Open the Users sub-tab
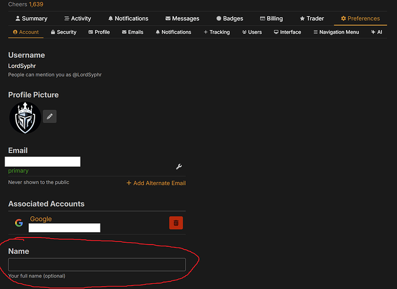The width and height of the screenshot is (397, 289). (x=252, y=32)
